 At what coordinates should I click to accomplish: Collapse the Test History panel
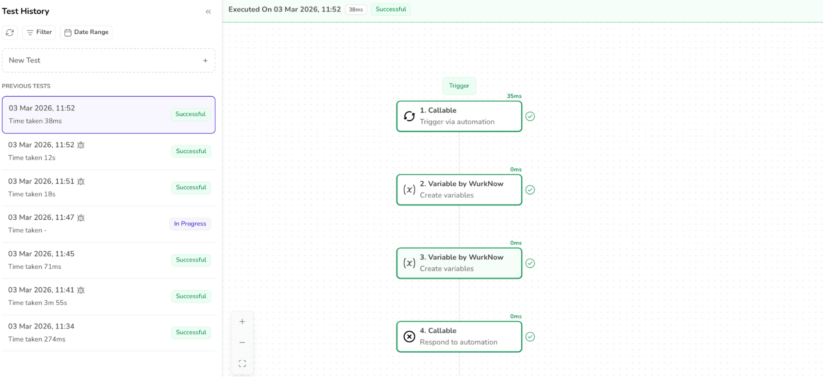[x=208, y=12]
